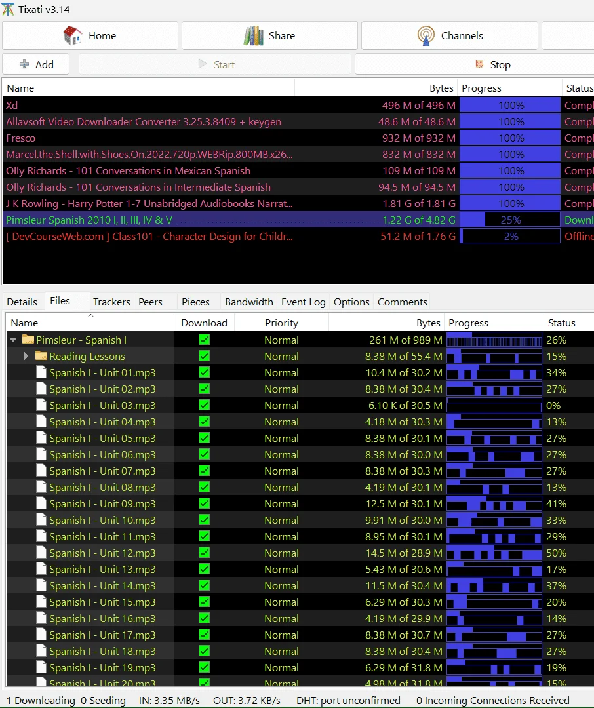
Task: Open the Bandwidth tab
Action: [x=249, y=302]
